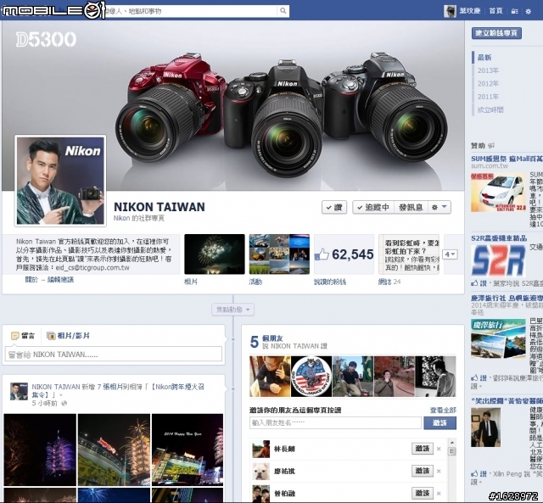Click the black-and-white friend photo in likes strip
Viewport: 543px width, 503px height.
(x=435, y=377)
